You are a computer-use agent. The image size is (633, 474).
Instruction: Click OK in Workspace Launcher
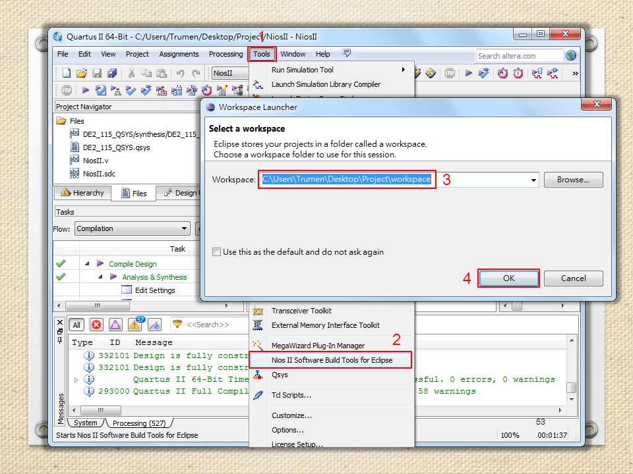tap(508, 278)
